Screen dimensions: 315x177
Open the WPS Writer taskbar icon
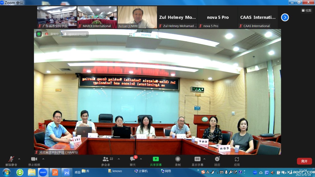click(66, 172)
